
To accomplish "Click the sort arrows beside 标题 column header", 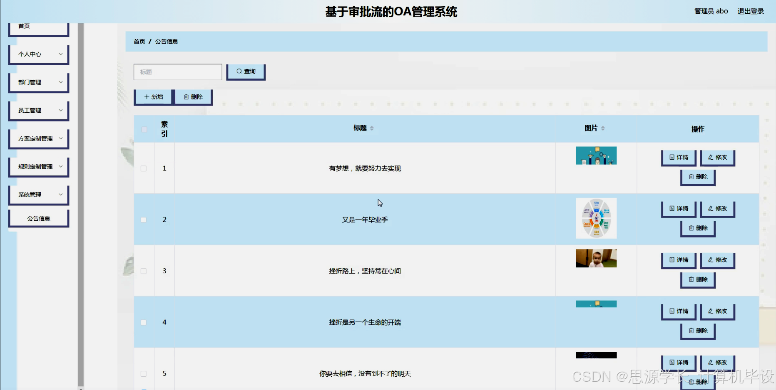I will tap(372, 128).
